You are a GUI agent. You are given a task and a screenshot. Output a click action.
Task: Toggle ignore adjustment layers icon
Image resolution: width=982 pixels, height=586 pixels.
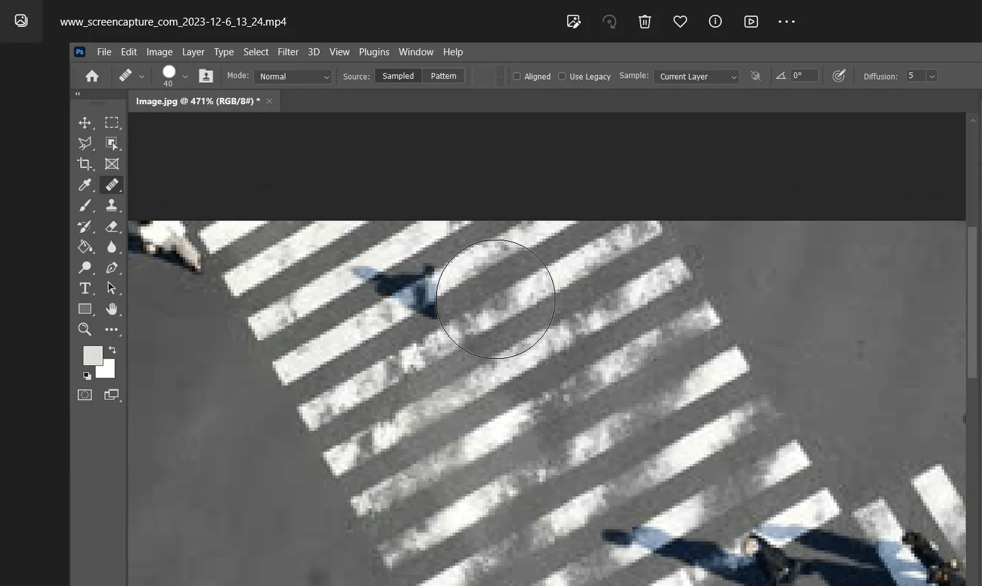pos(756,76)
